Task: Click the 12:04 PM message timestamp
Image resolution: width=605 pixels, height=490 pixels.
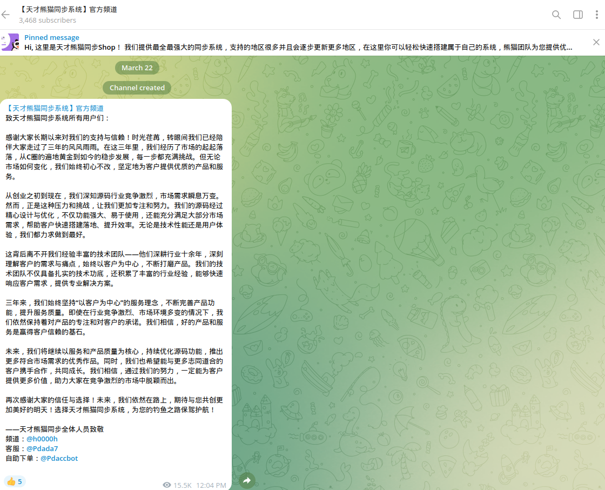Action: pos(211,485)
